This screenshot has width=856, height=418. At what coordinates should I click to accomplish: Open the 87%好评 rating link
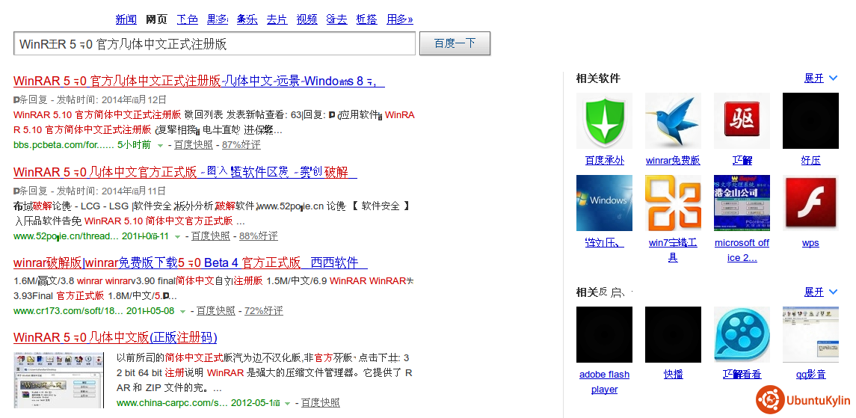[x=241, y=145]
